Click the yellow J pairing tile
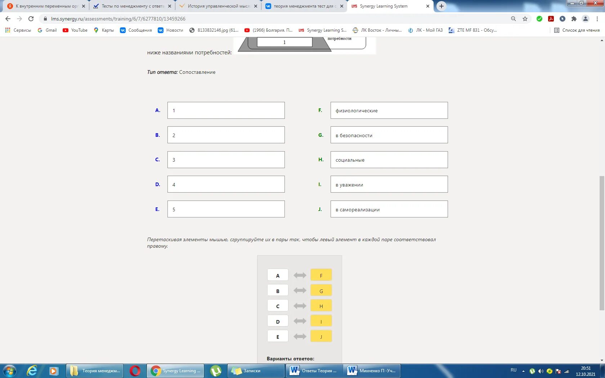605x378 pixels. (x=321, y=336)
